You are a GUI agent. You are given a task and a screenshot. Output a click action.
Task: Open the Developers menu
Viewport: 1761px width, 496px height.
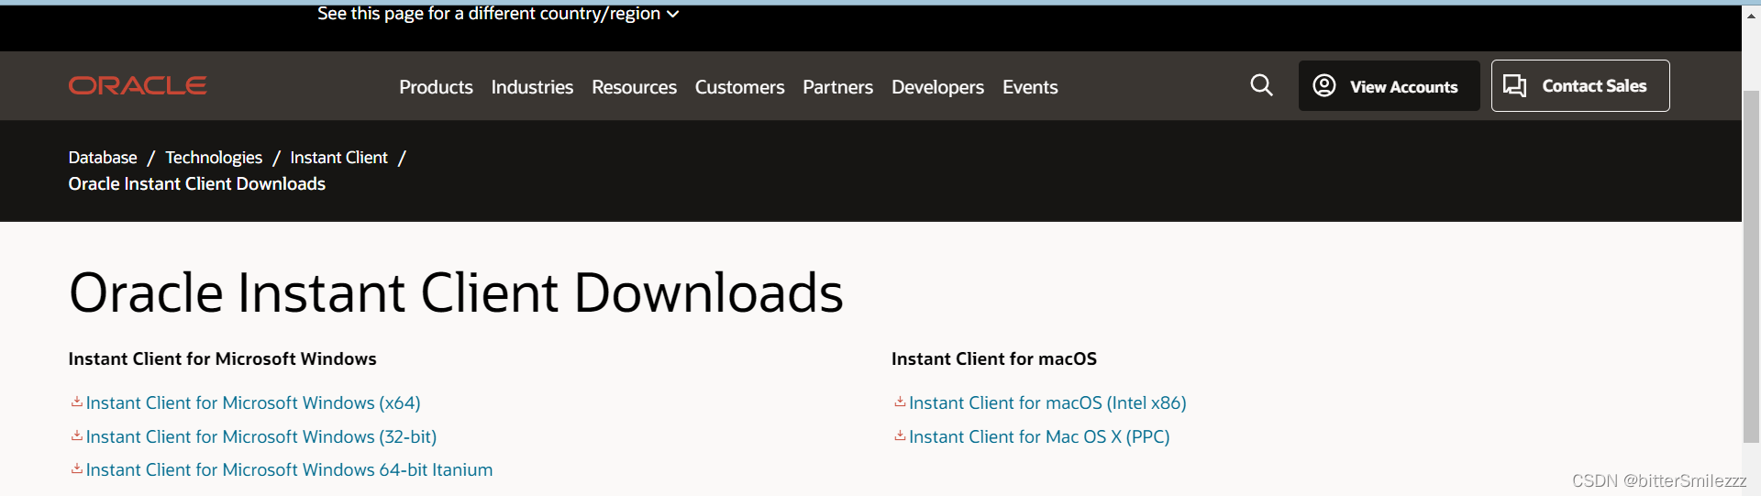tap(937, 87)
